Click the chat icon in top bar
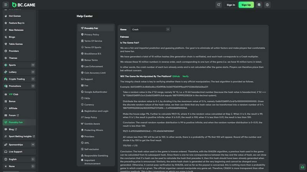 click(x=259, y=5)
